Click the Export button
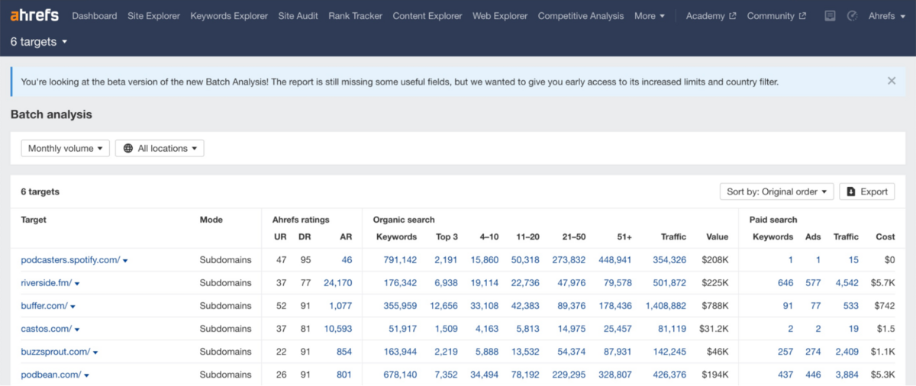The image size is (916, 386). coord(867,192)
